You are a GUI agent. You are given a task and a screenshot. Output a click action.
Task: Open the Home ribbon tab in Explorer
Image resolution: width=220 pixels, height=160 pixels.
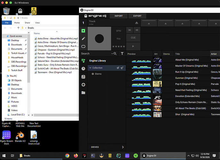[17, 23]
